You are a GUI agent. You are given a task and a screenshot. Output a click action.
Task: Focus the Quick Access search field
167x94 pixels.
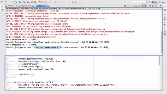139,2
